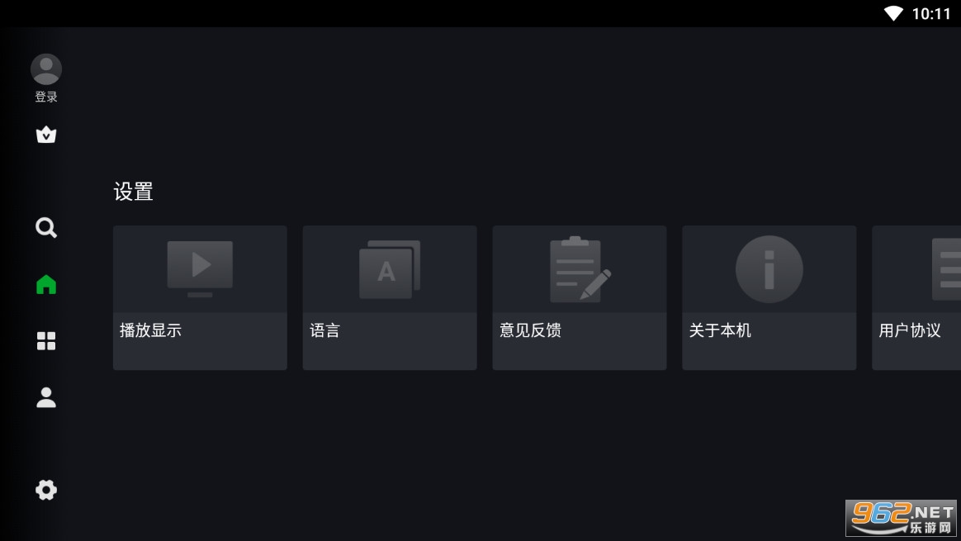Open search via the magnifier icon
This screenshot has width=961, height=541.
pyautogui.click(x=46, y=228)
